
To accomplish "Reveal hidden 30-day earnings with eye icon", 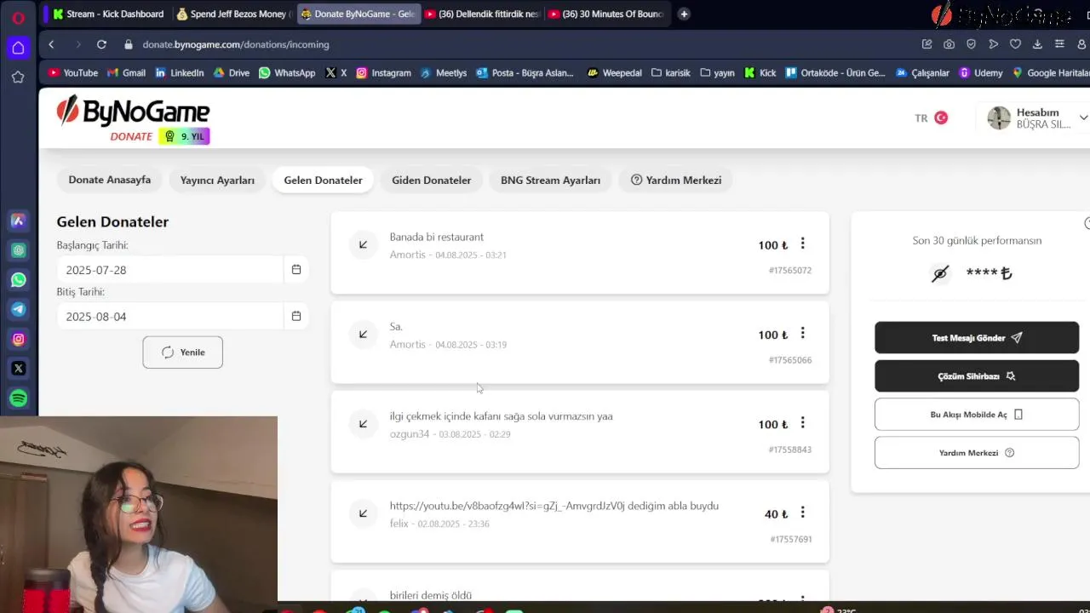I will [940, 273].
